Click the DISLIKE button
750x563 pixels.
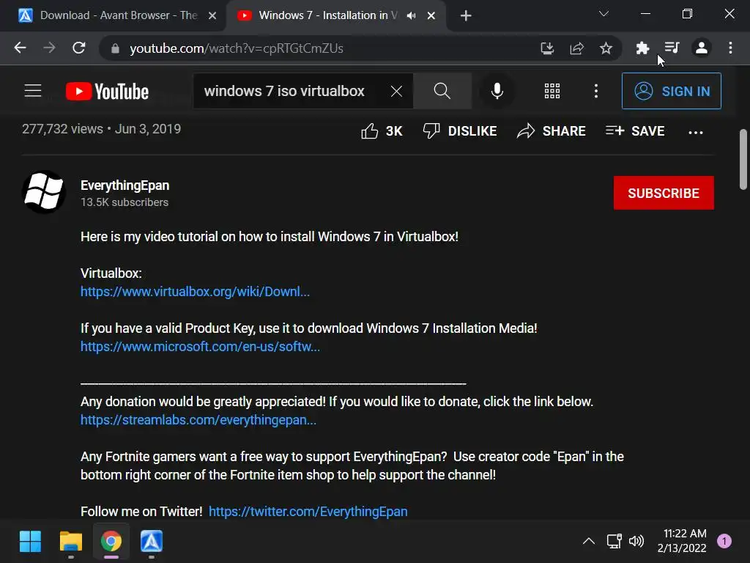[x=460, y=131]
